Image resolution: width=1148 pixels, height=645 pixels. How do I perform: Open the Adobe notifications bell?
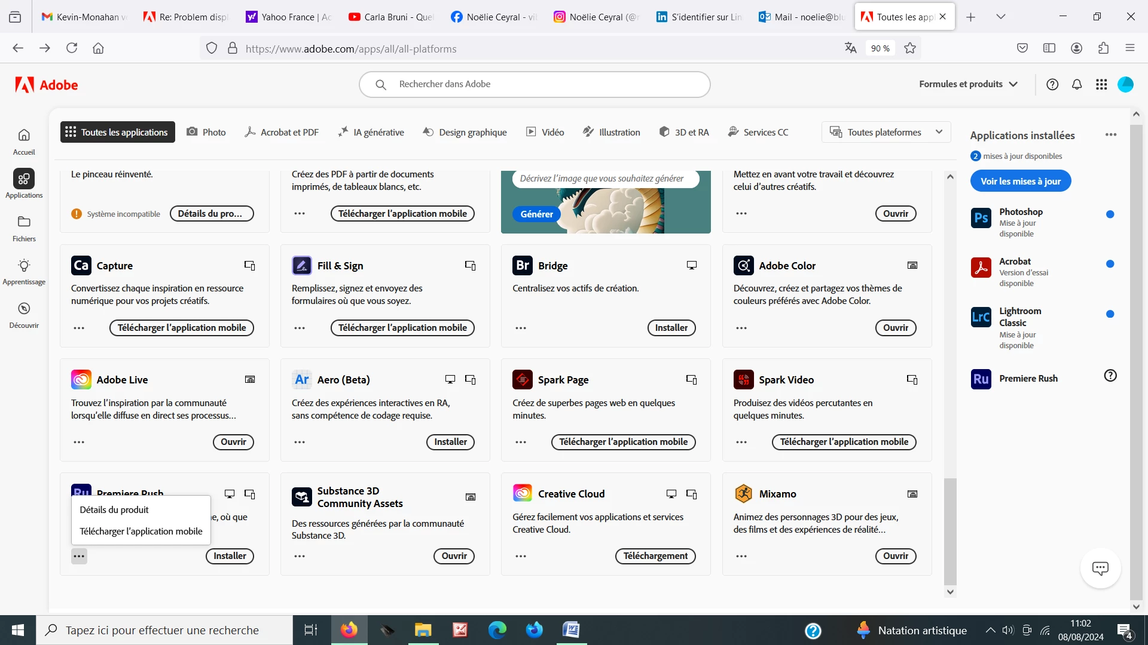click(x=1077, y=85)
